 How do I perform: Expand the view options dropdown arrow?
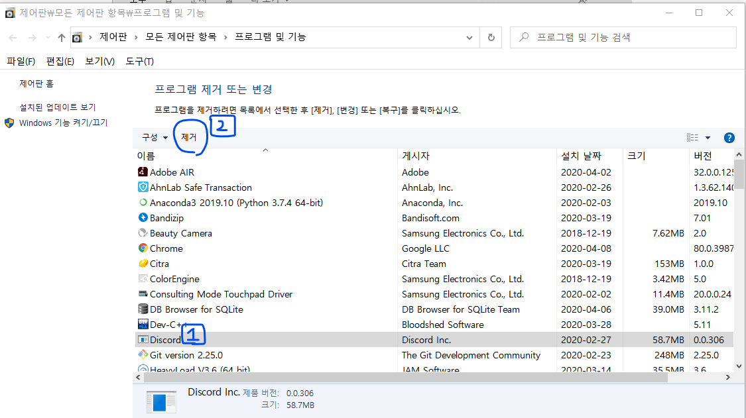click(x=708, y=137)
